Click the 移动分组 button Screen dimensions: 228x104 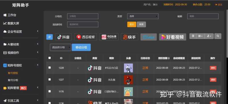coord(81,47)
